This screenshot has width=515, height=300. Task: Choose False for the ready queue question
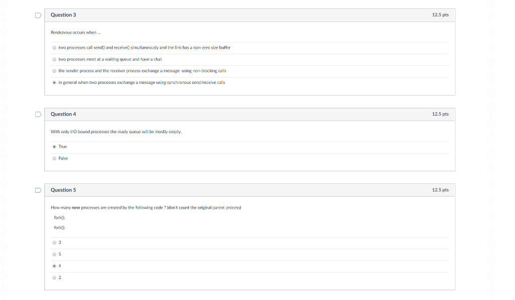pos(54,158)
